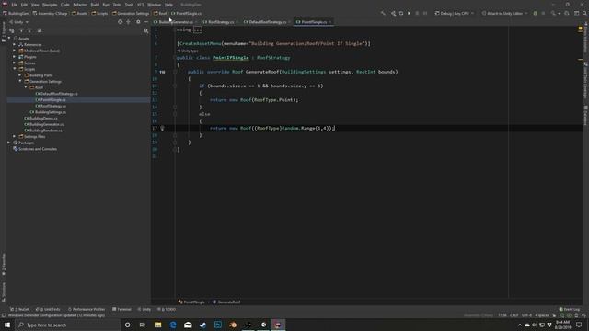Screen dimensions: 589x331
Task: Open Windows notification center icon
Action: click(579, 325)
